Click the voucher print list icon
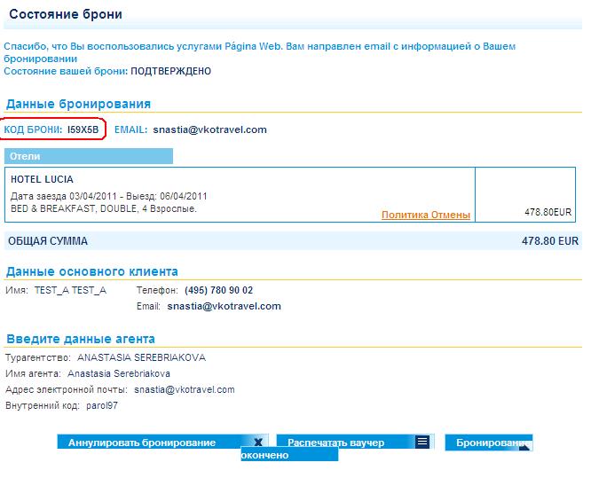 tap(422, 442)
